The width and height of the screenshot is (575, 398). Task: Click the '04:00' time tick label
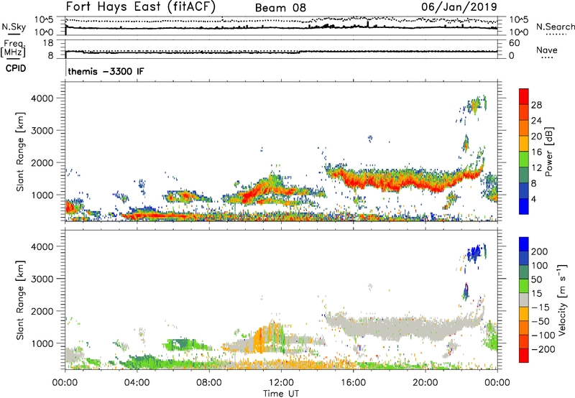[137, 383]
